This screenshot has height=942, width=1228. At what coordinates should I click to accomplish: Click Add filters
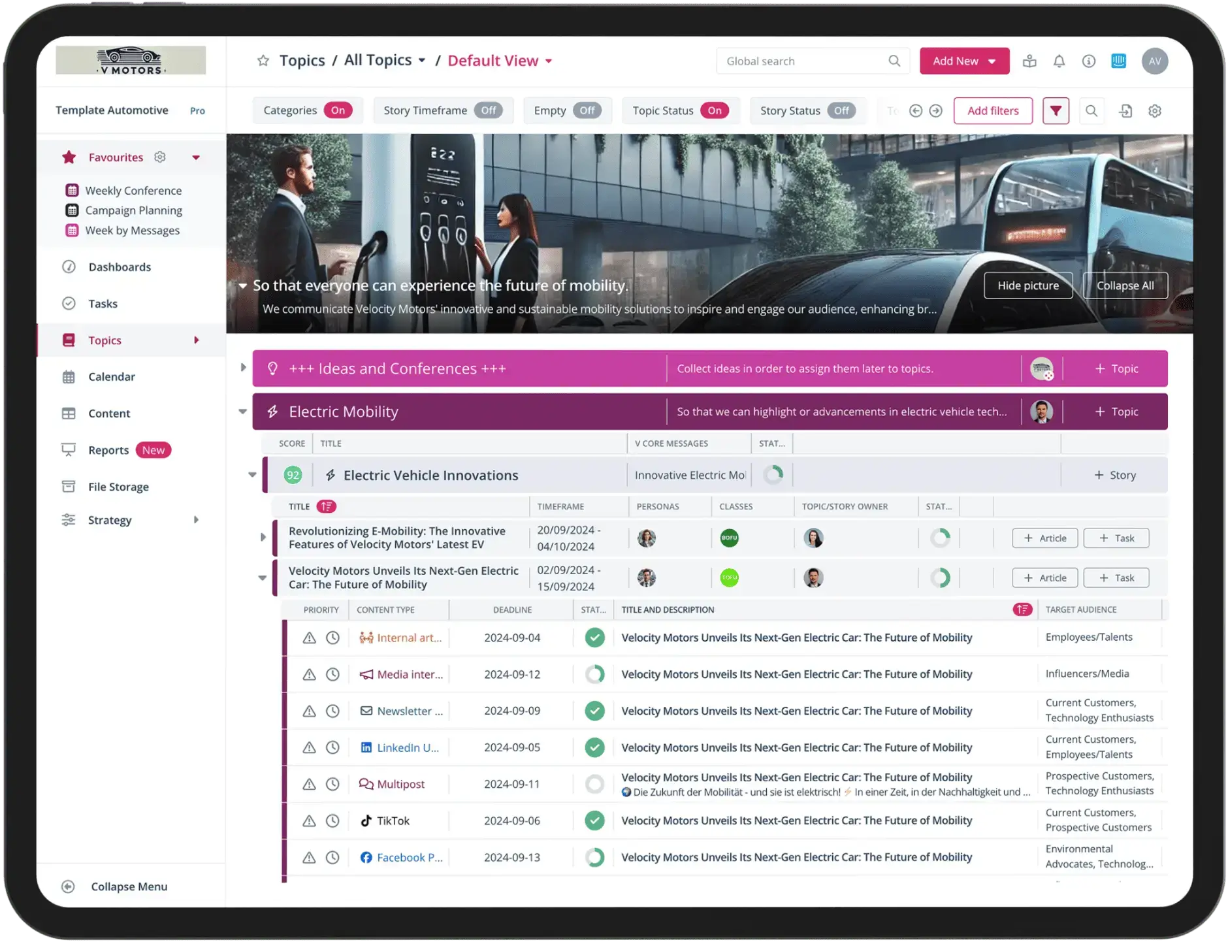[x=992, y=110]
